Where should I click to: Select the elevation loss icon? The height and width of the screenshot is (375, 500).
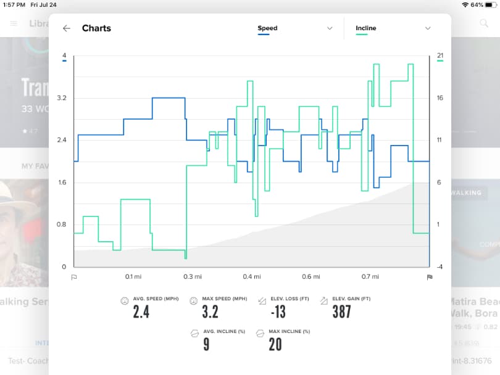tap(264, 299)
